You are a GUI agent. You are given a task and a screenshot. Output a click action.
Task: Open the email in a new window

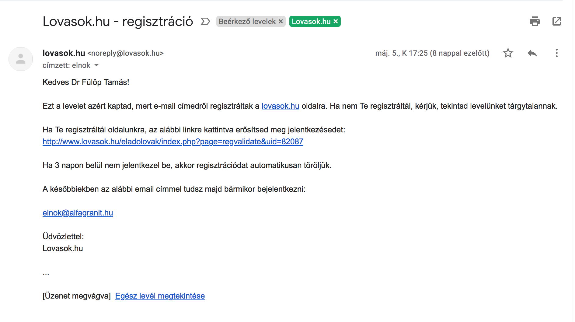(x=556, y=21)
